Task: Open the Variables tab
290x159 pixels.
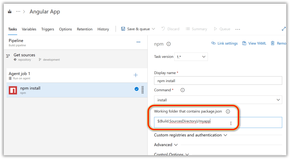Action: [x=29, y=29]
